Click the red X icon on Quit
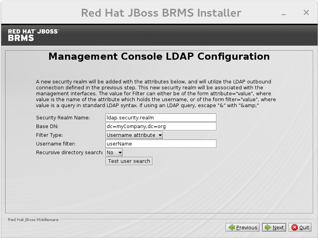Screen dimensions: 318x238 click(x=295, y=227)
